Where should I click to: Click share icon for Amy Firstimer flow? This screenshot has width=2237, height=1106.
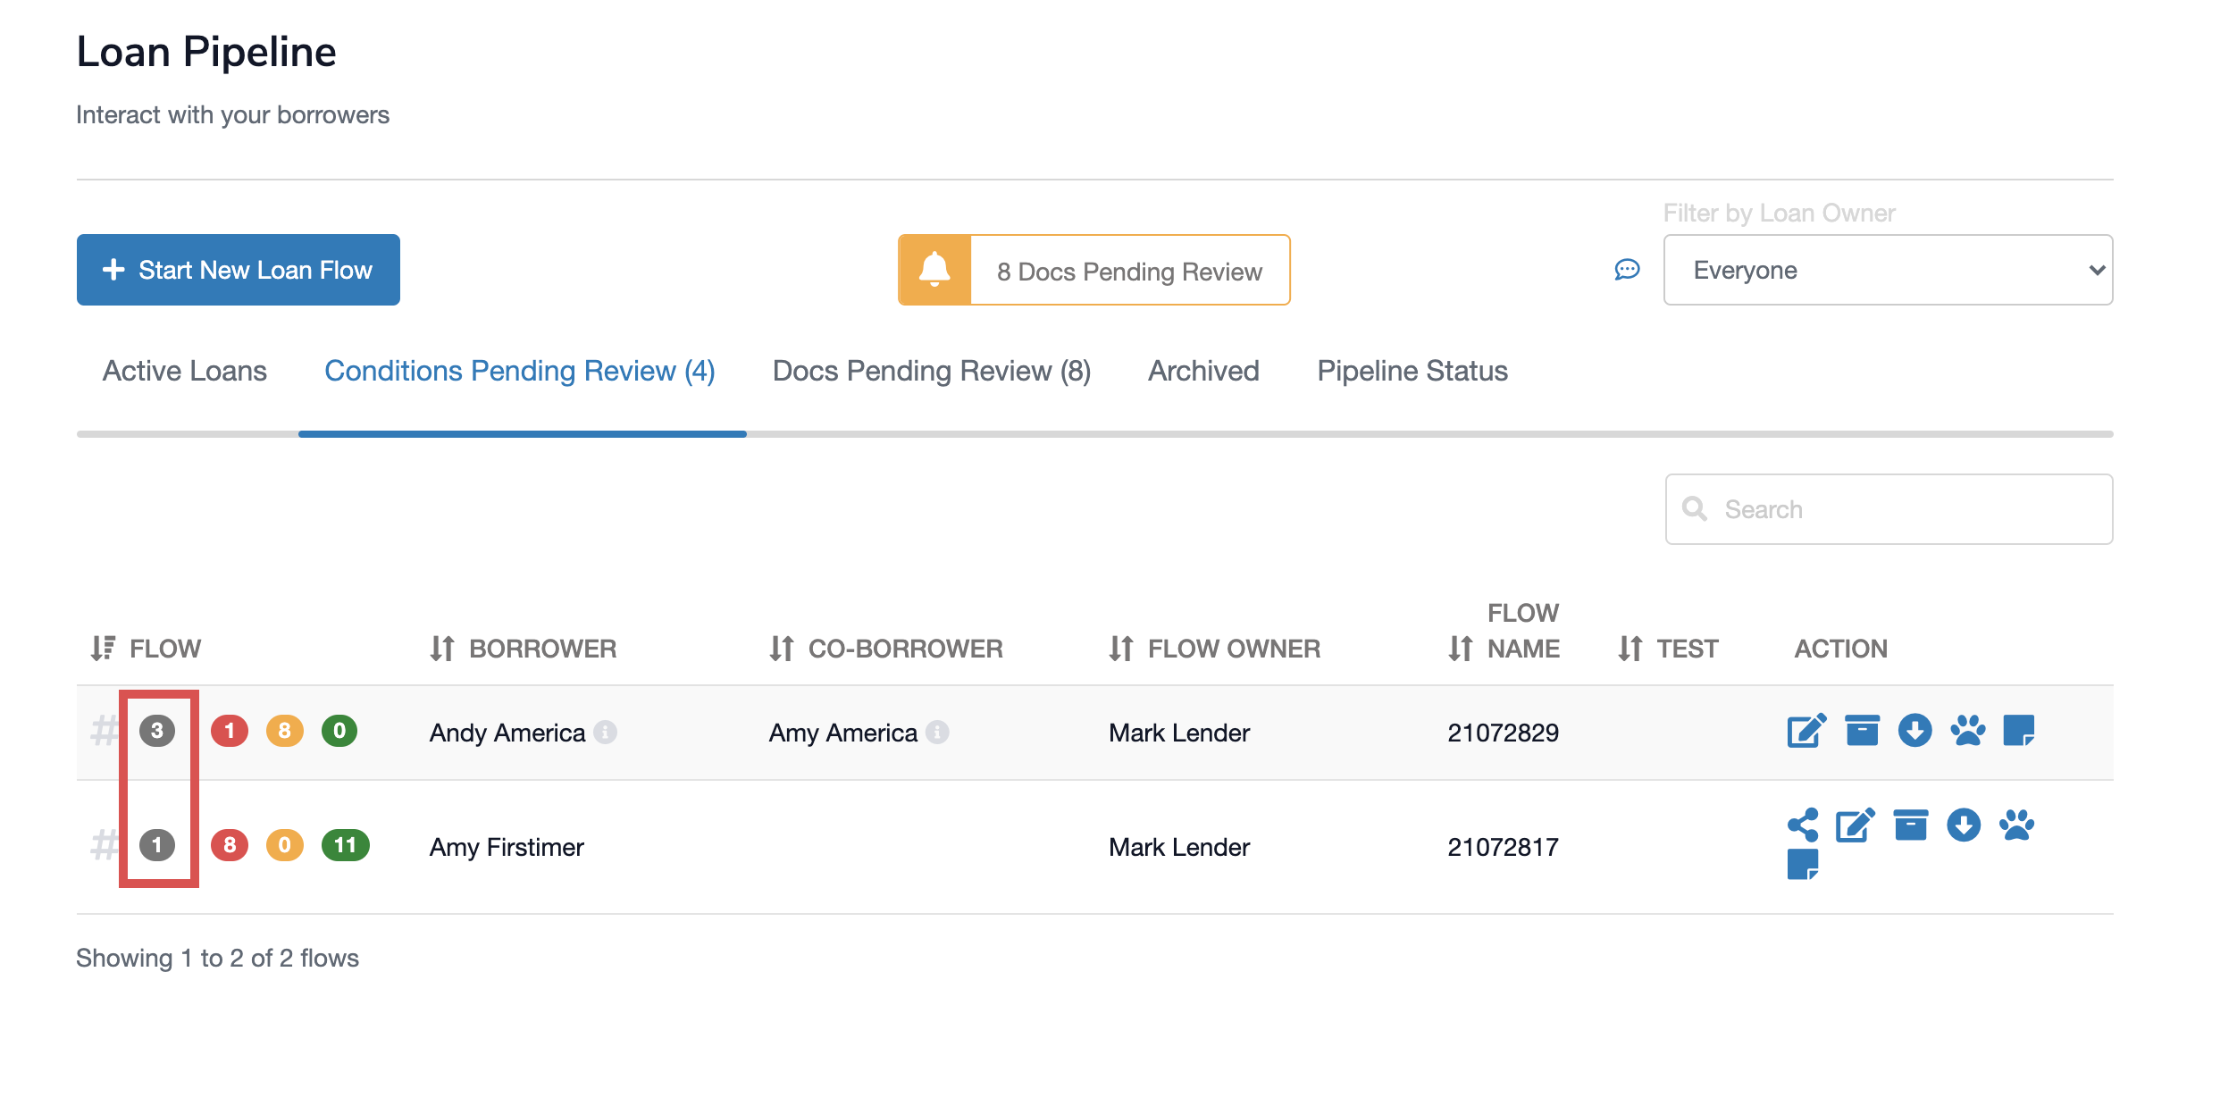click(1803, 825)
